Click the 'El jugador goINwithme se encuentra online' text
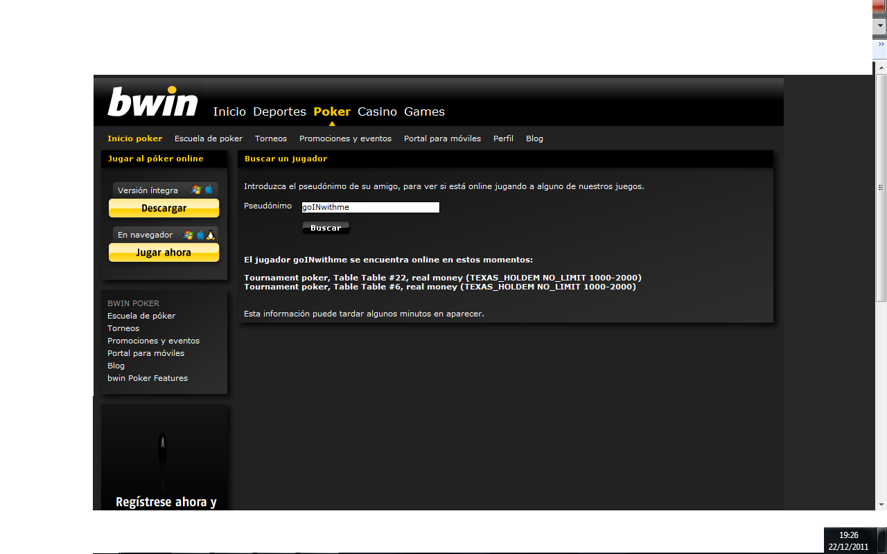887x554 pixels. pyautogui.click(x=388, y=260)
